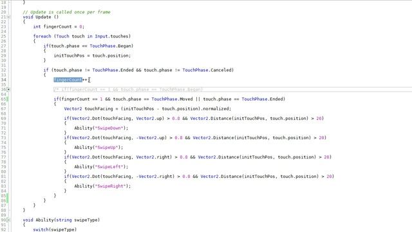Place cursor in 'int fingerCount = 0;' line
412x232 pixels.
[x=59, y=26]
